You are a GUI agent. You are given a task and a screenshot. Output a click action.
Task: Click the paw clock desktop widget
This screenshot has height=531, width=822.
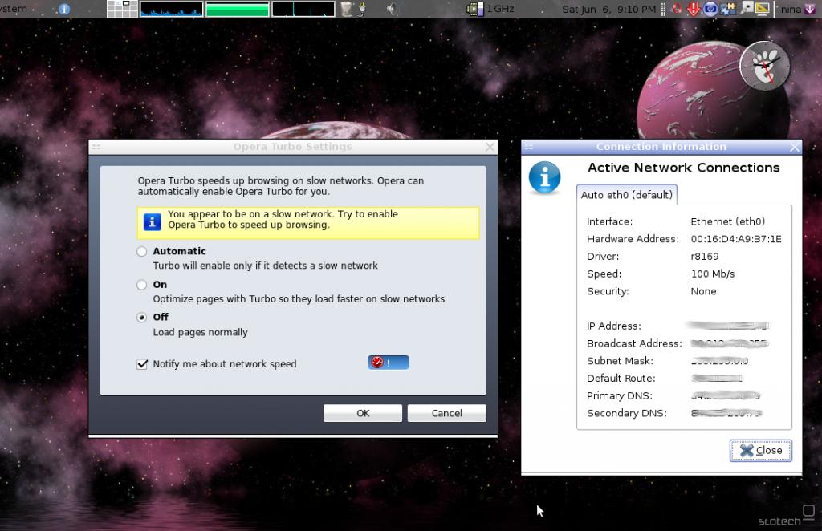click(x=765, y=66)
